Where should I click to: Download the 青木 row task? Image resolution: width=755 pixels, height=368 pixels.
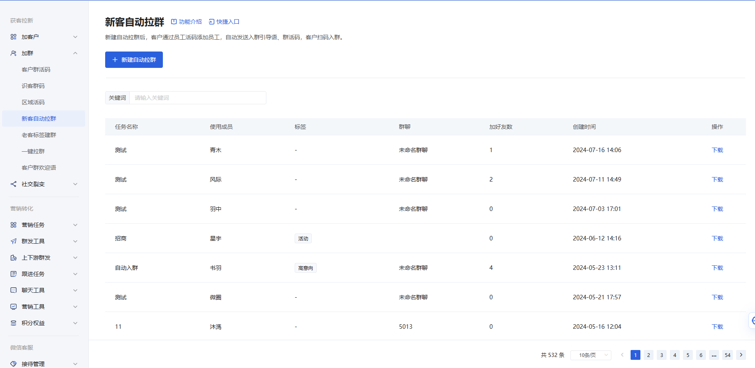[x=717, y=150]
